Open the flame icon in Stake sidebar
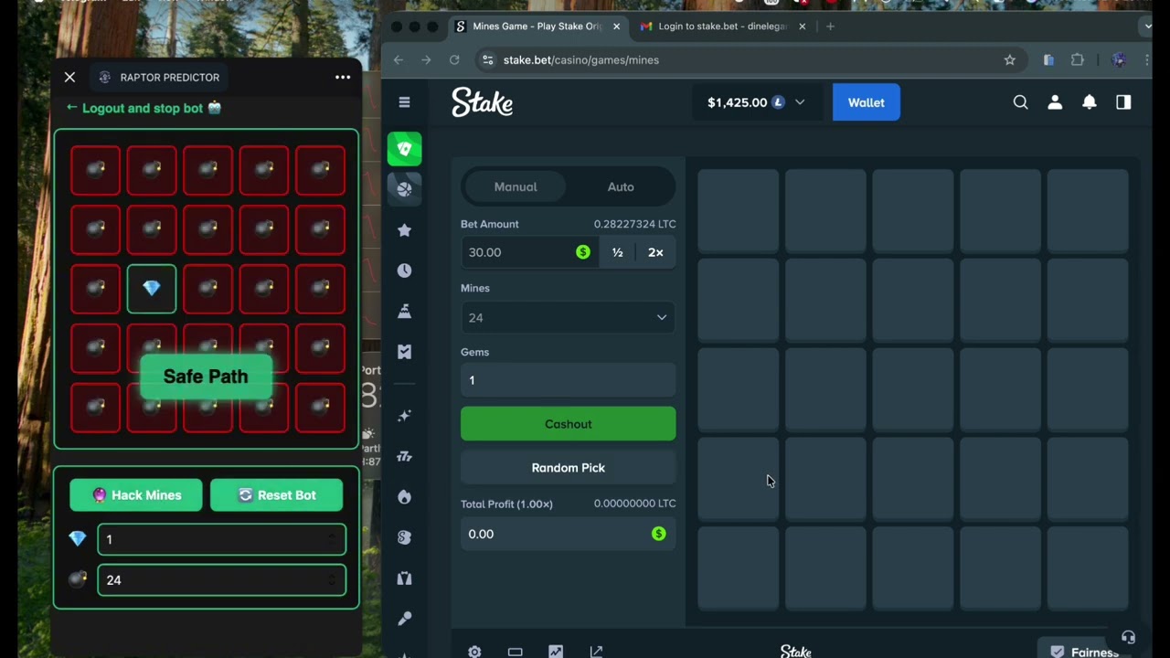The height and width of the screenshot is (658, 1170). pos(404,497)
